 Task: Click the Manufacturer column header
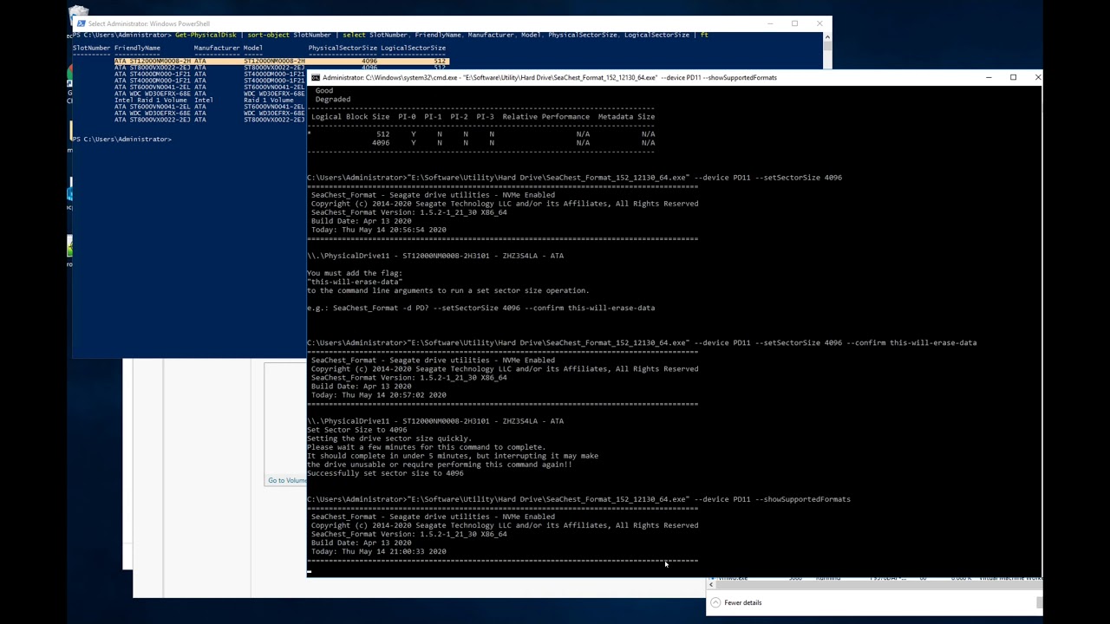point(216,48)
